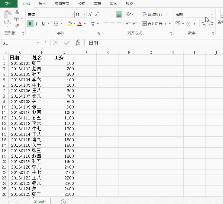Screen dimensions: 223x204
Task: Apply the yellow fill color swatch
Action: pos(69,24)
